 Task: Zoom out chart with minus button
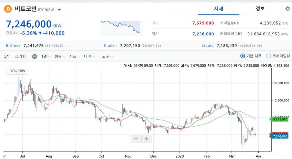coord(136,139)
